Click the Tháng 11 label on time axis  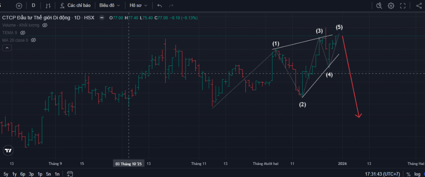199,164
